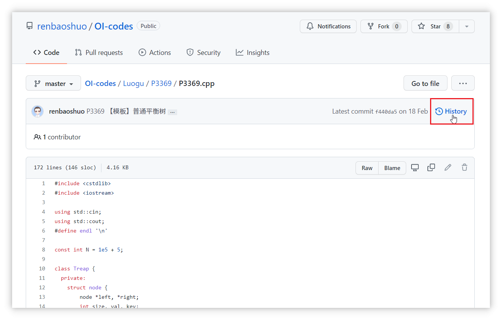This screenshot has height=320, width=502.
Task: Switch to the Pull requests tab
Action: [x=99, y=53]
